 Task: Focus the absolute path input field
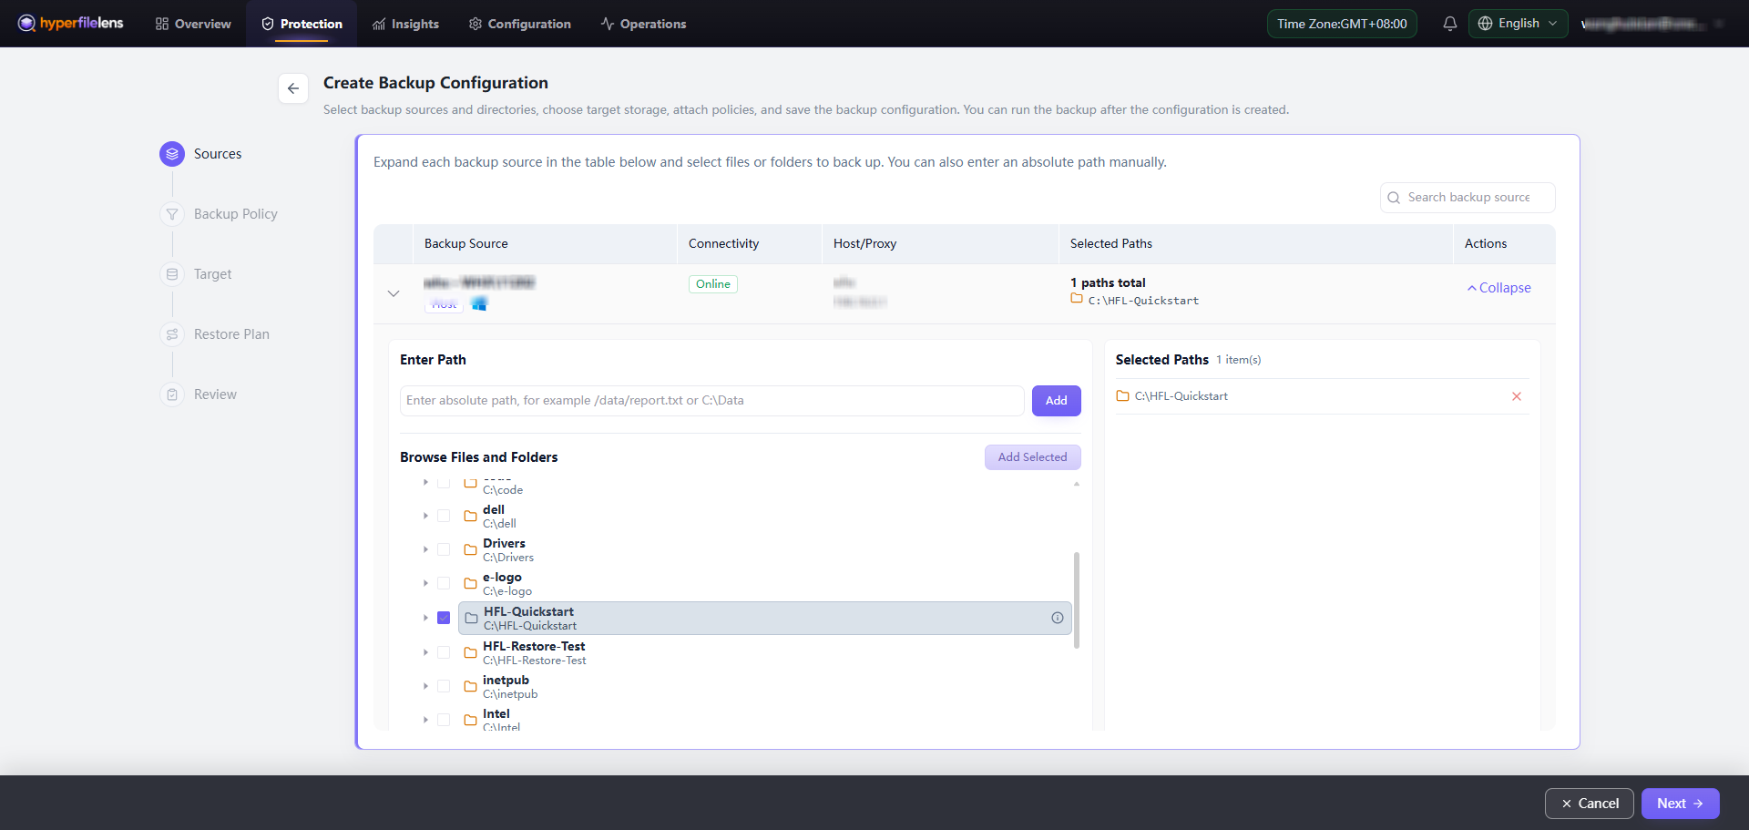(712, 401)
